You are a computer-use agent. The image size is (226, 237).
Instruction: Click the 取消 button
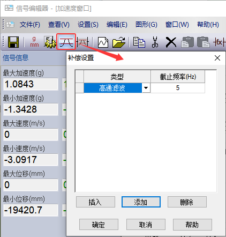pos(146,225)
